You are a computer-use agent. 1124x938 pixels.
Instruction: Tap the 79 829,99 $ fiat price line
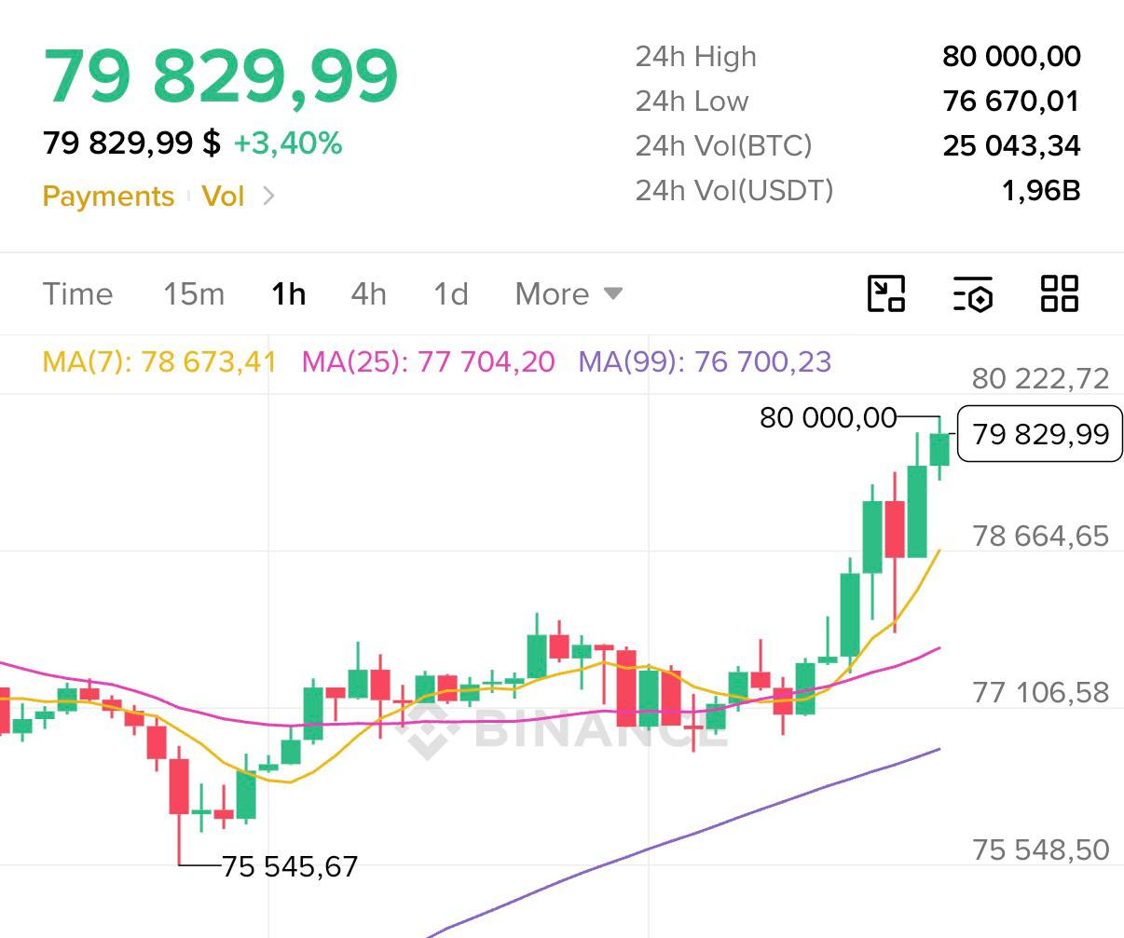[x=131, y=143]
